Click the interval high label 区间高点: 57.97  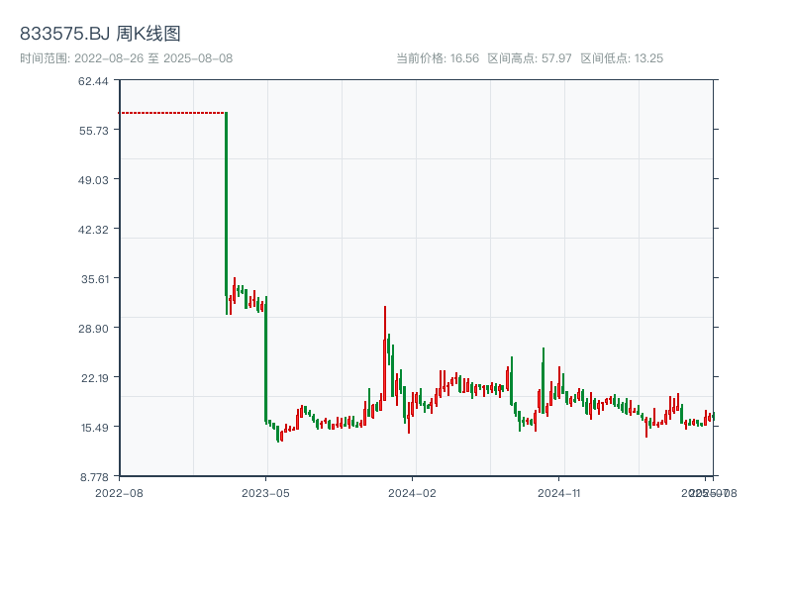(x=530, y=58)
